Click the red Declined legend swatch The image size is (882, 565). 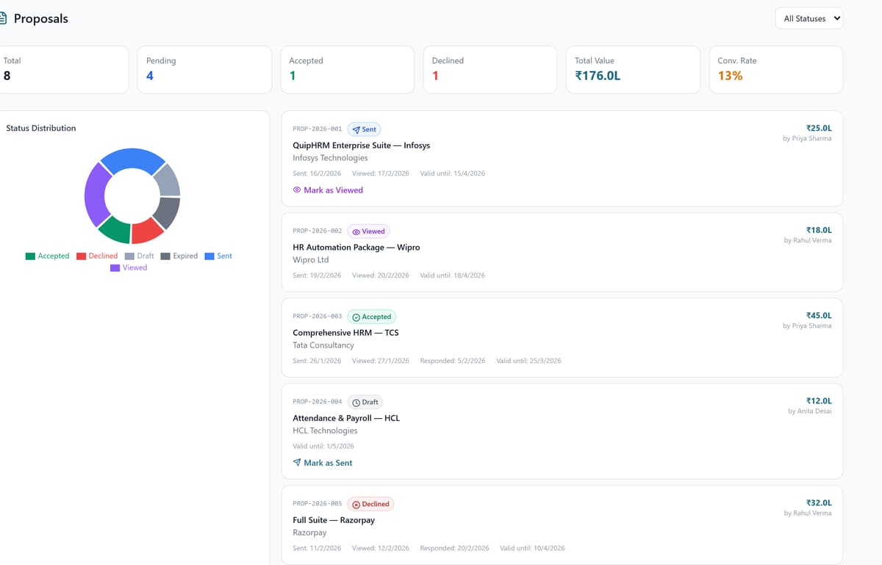coord(81,256)
